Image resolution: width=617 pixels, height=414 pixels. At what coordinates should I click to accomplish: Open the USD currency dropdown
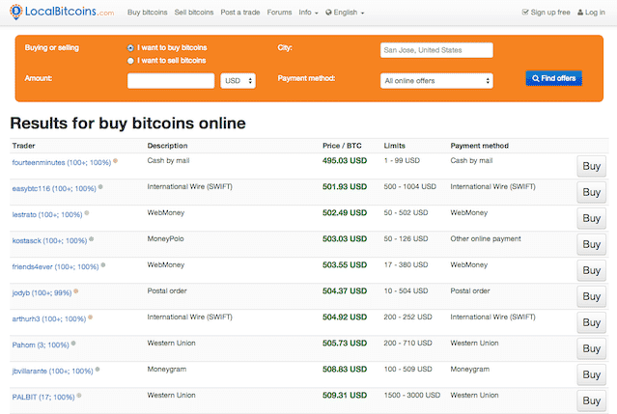(238, 81)
